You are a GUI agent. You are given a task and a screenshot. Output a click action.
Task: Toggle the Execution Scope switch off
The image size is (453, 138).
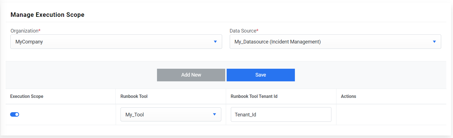click(15, 114)
